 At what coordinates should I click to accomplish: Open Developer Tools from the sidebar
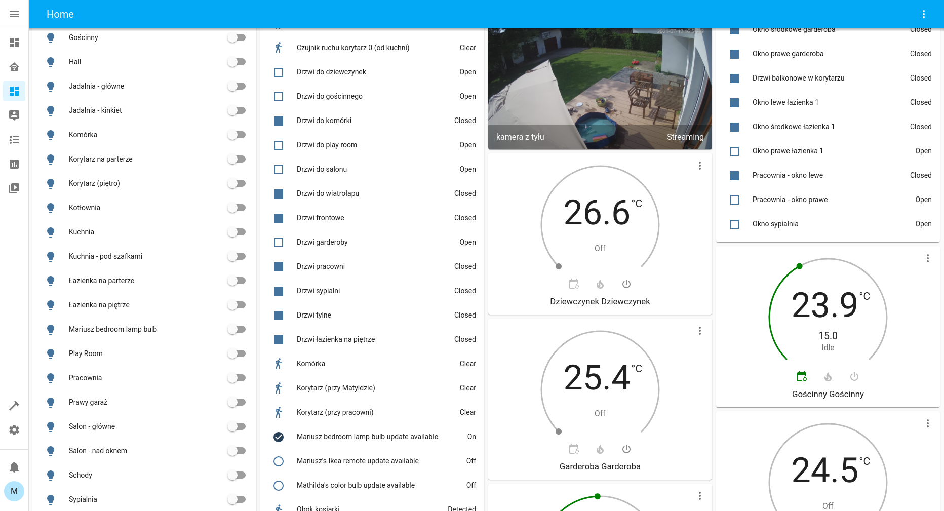point(14,405)
